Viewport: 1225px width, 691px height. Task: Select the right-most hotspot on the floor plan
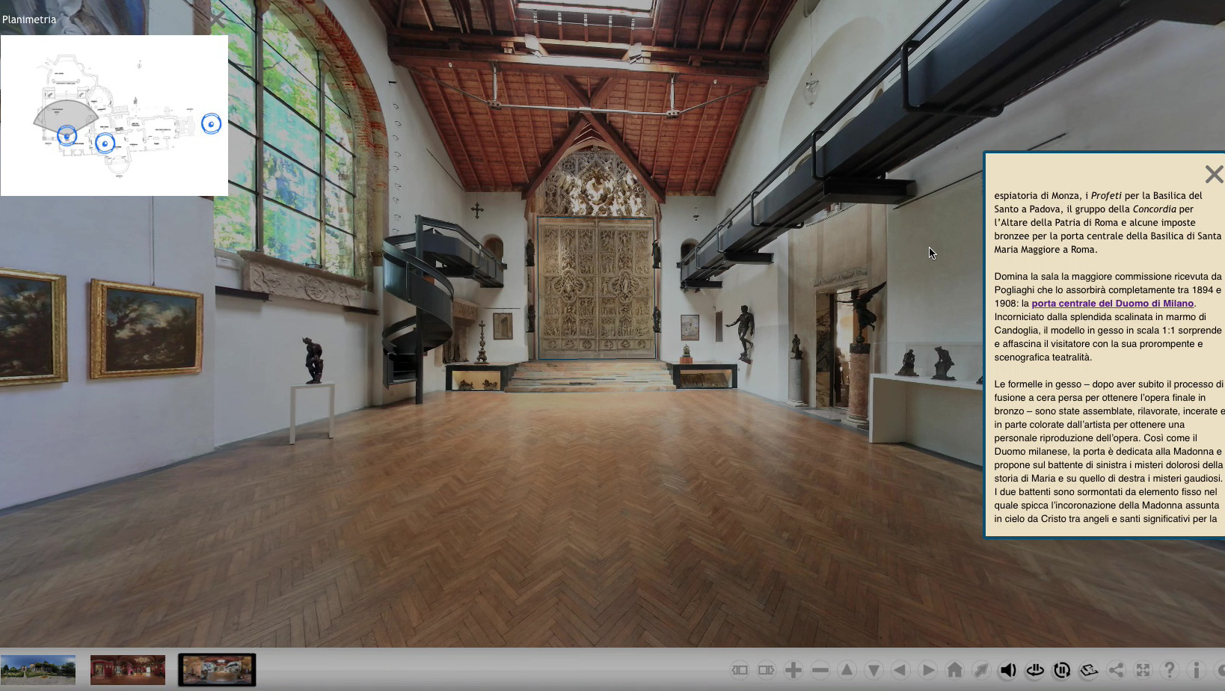212,123
